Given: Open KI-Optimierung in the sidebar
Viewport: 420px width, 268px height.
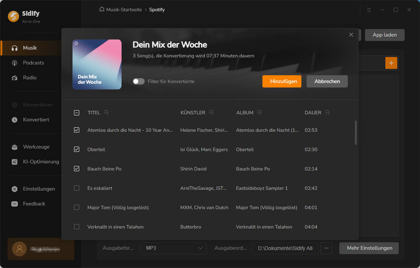Looking at the screenshot, I should 41,162.
